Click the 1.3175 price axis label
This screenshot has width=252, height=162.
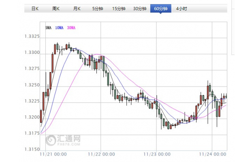pyautogui.click(x=32, y=133)
